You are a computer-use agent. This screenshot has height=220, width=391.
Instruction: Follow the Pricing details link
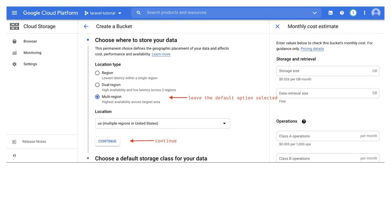tap(312, 49)
